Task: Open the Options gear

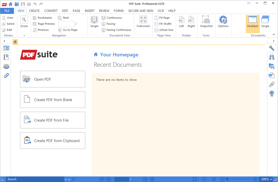Action: [223, 22]
